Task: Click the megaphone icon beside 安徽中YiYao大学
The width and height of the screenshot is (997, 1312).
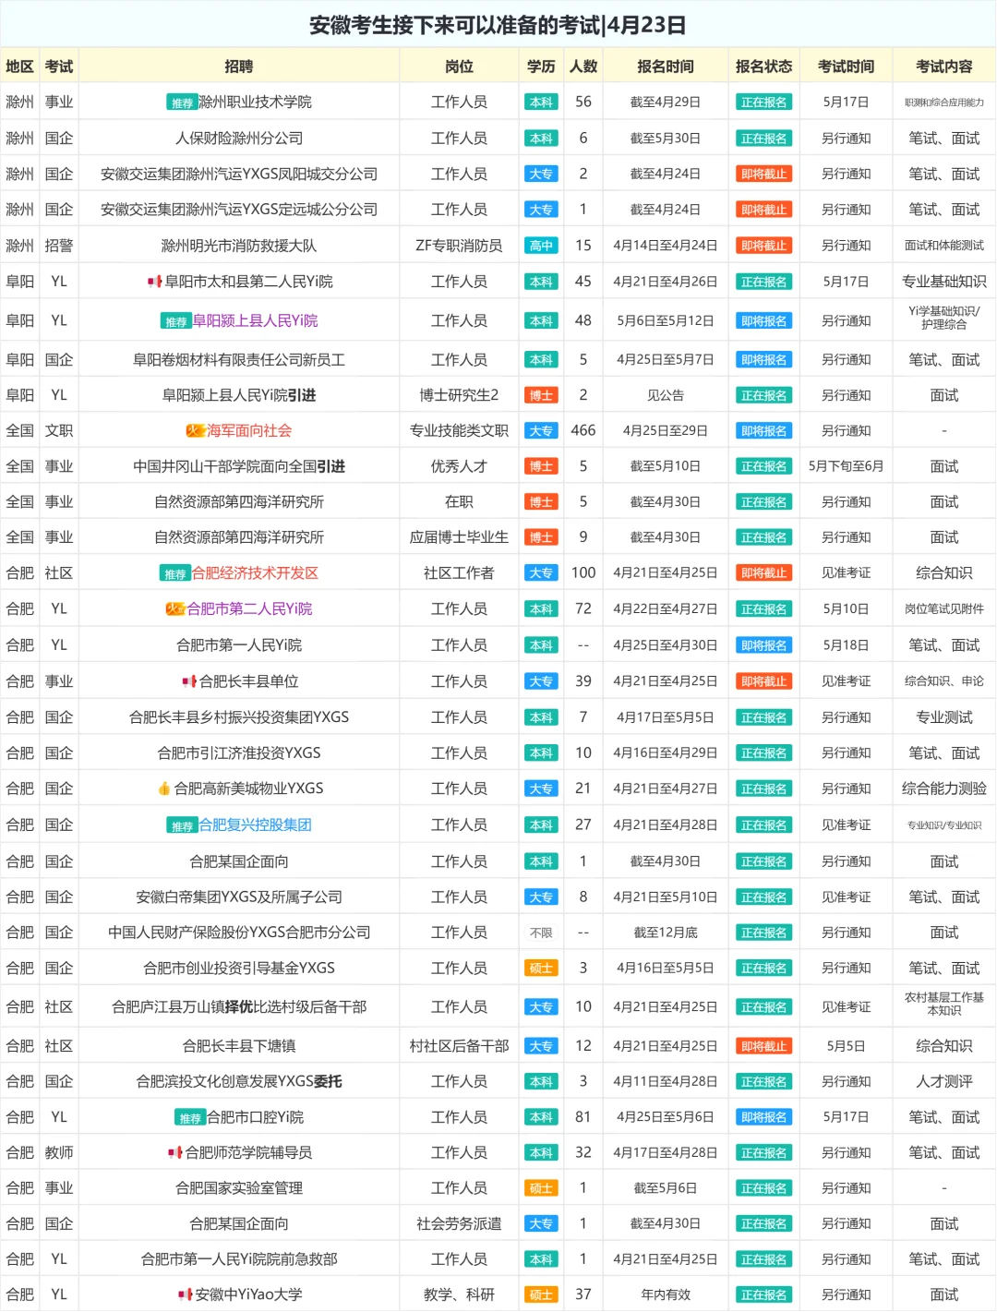Action: 185,1294
